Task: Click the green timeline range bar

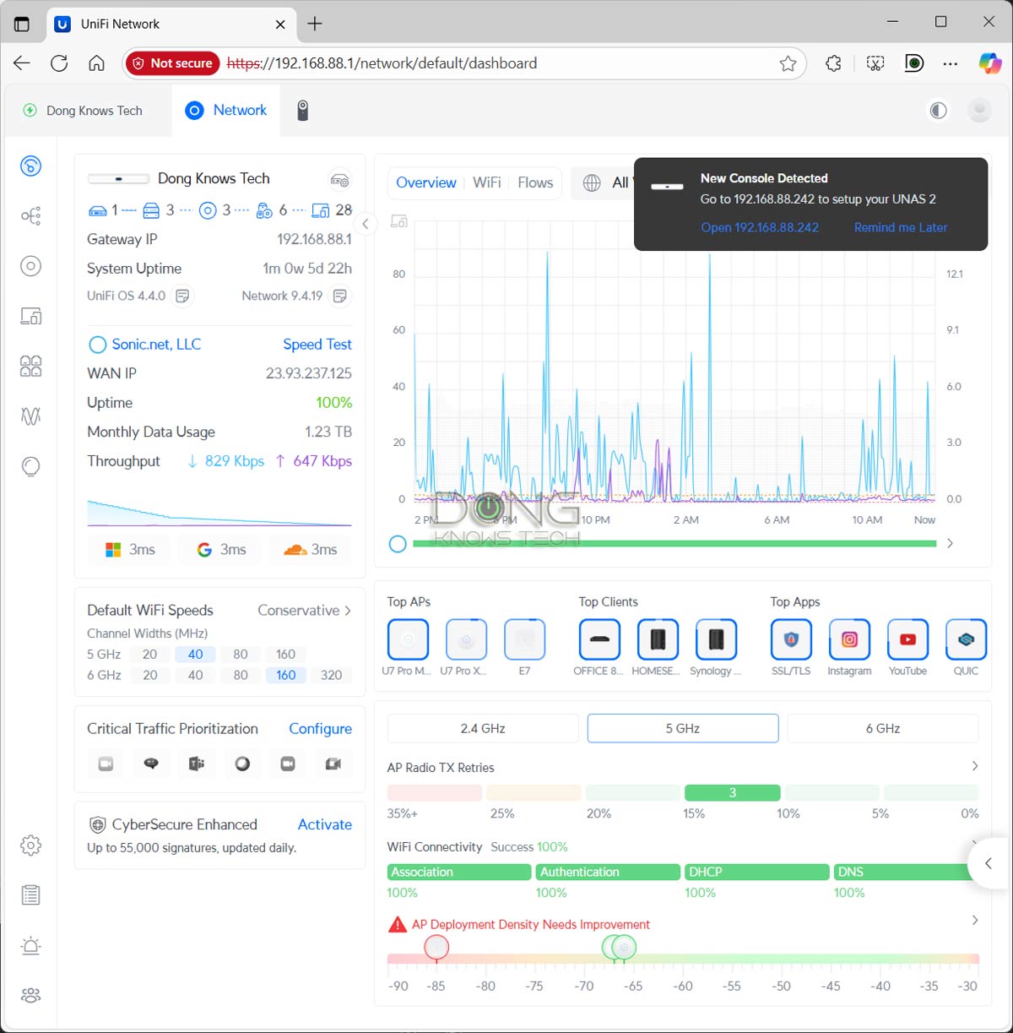Action: coord(674,544)
